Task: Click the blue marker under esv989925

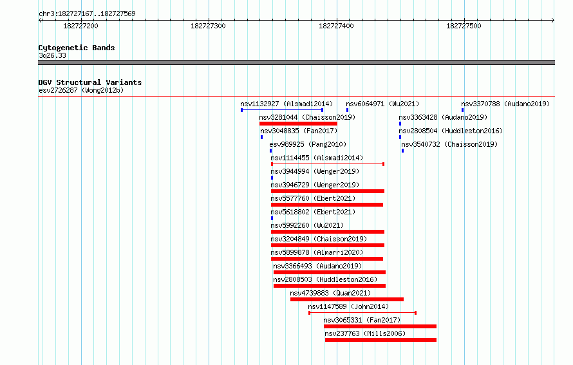Action: (x=271, y=151)
